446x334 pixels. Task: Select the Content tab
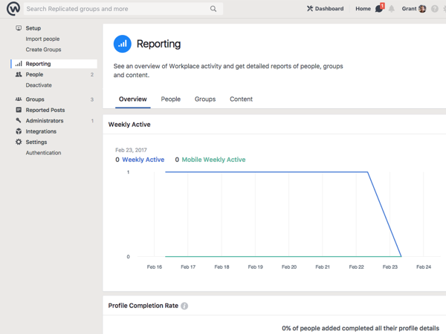tap(241, 99)
